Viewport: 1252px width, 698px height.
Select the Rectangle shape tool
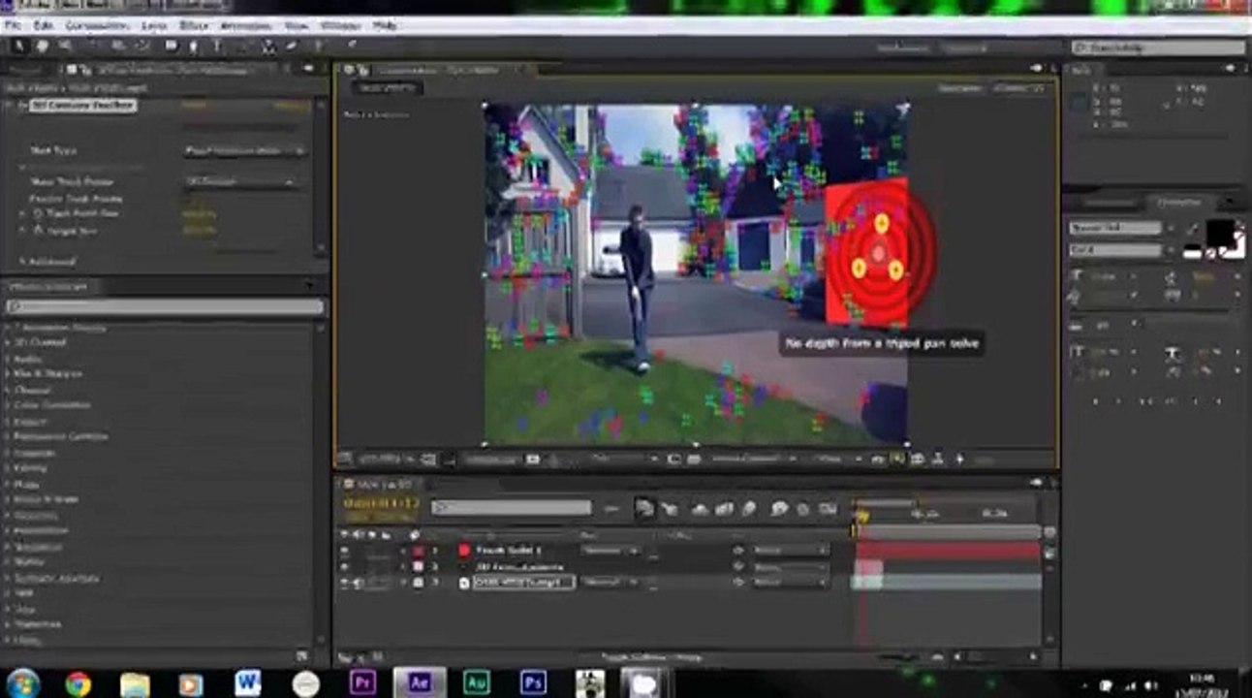point(171,46)
